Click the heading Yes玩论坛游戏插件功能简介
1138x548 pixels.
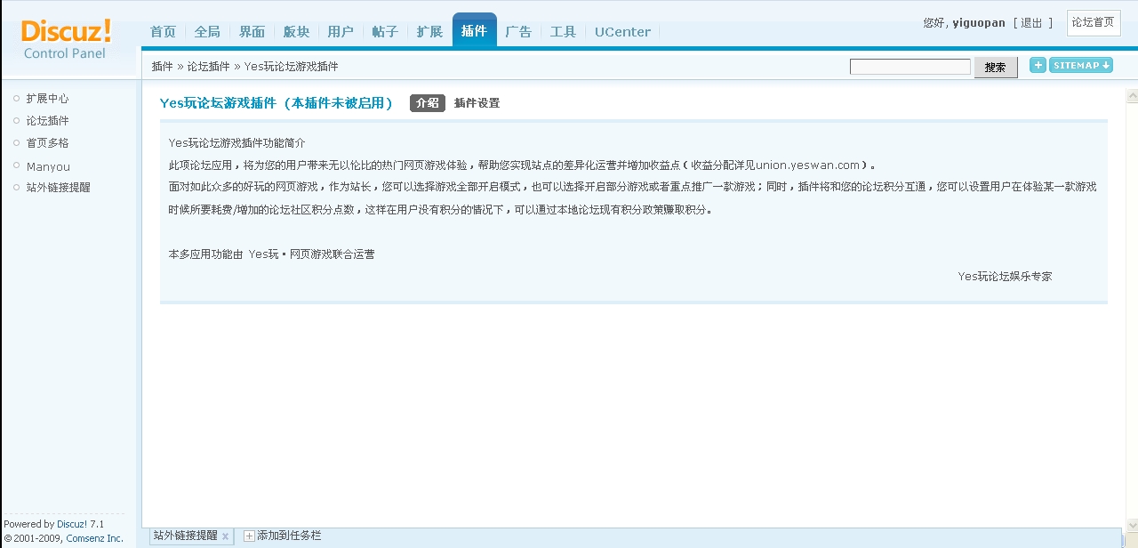coord(236,143)
